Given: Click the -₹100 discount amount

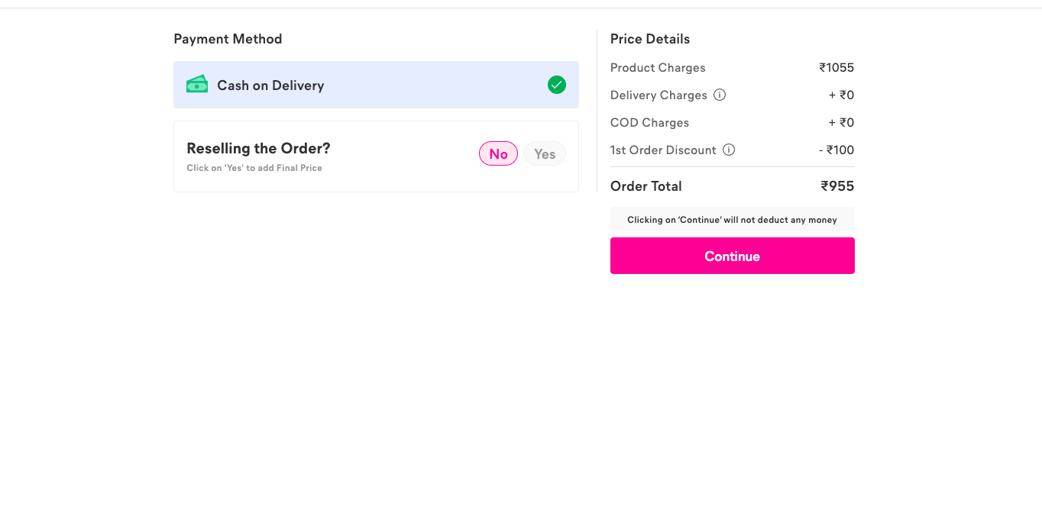Looking at the screenshot, I should [837, 150].
